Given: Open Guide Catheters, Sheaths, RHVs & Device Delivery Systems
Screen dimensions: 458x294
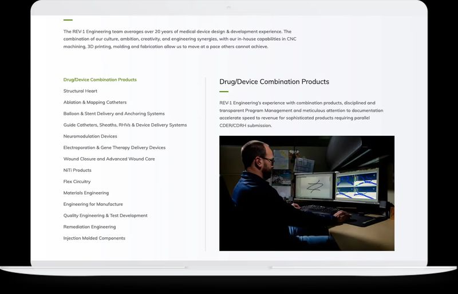Looking at the screenshot, I should tap(125, 125).
